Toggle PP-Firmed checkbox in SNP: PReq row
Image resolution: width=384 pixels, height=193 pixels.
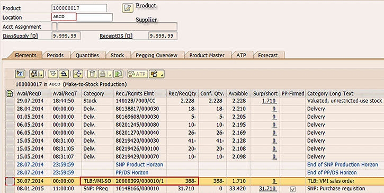click(293, 189)
